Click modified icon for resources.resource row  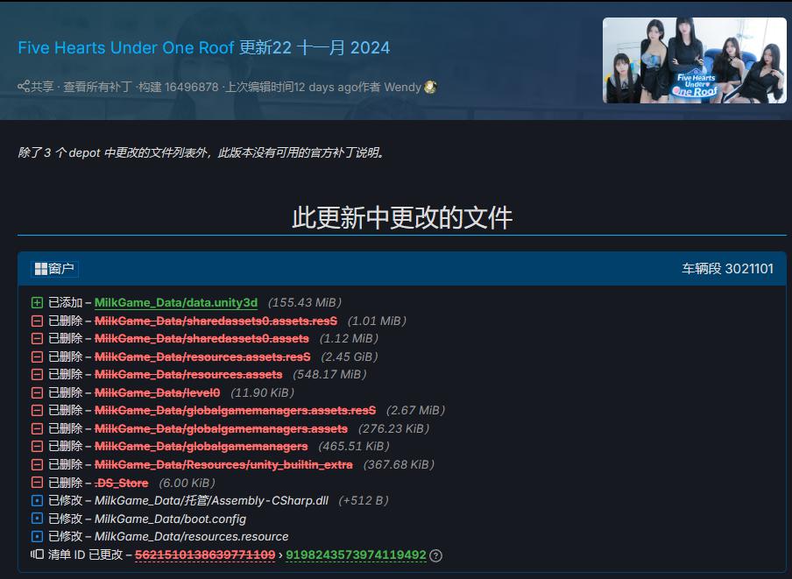click(37, 537)
